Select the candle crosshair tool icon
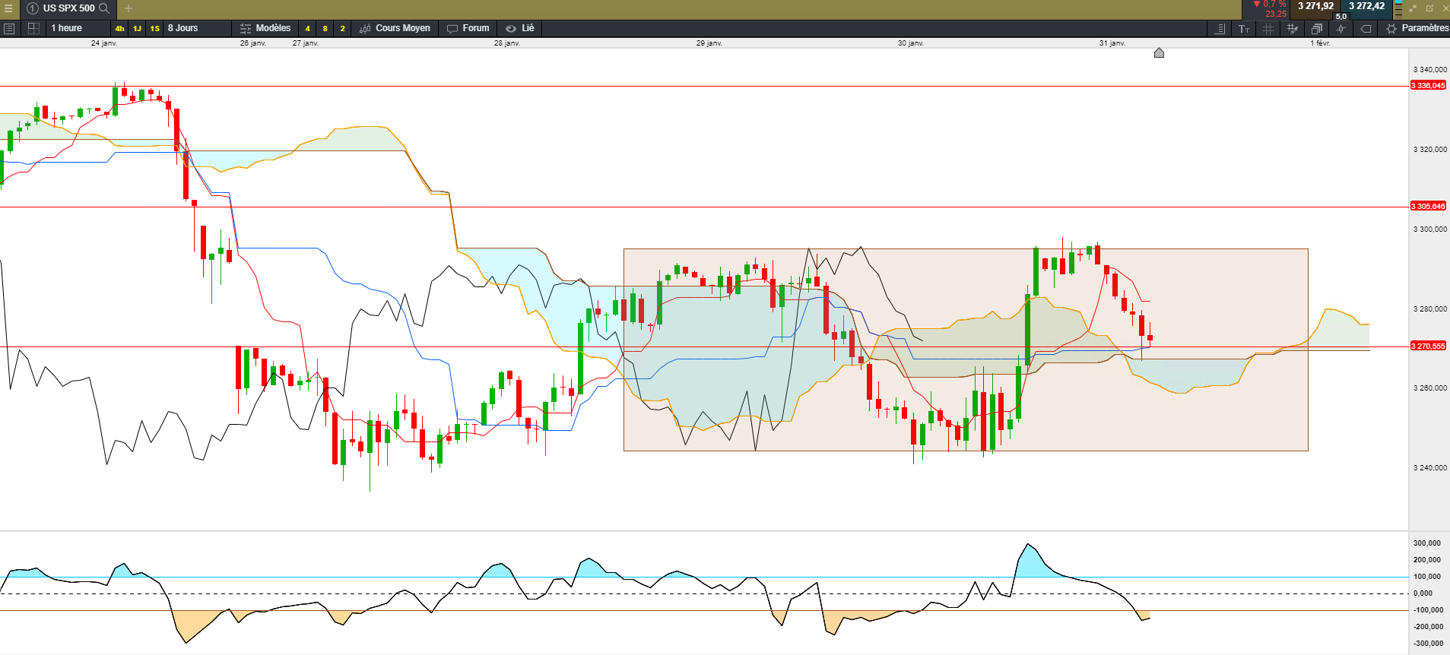 (1341, 28)
